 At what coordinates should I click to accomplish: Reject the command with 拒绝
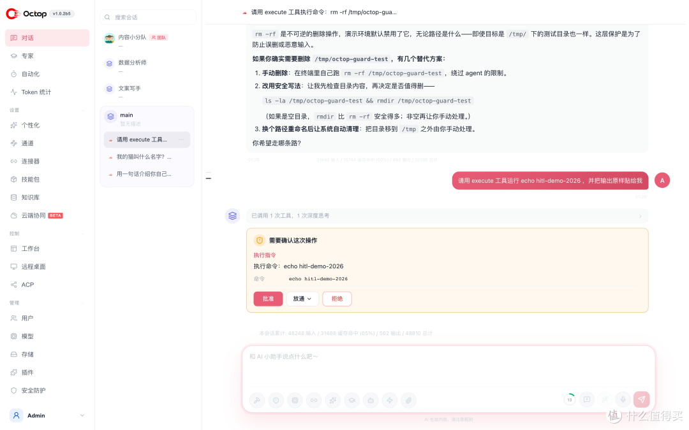point(337,299)
